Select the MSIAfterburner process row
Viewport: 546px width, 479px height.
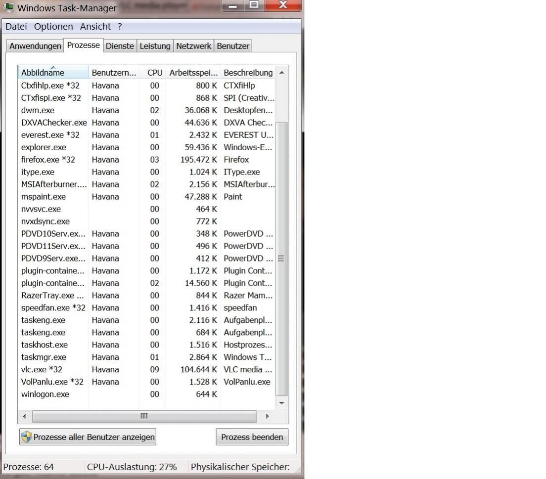pos(146,184)
